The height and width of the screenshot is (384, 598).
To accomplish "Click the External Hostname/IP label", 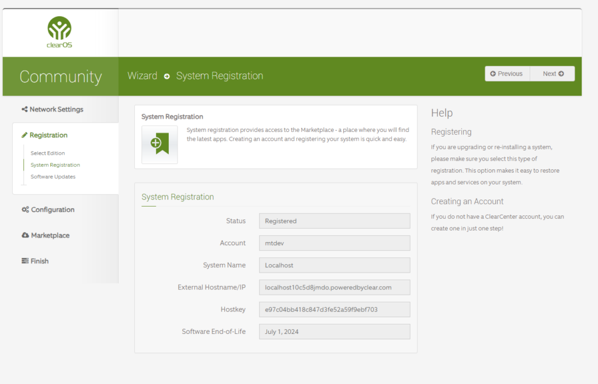I will [x=211, y=287].
